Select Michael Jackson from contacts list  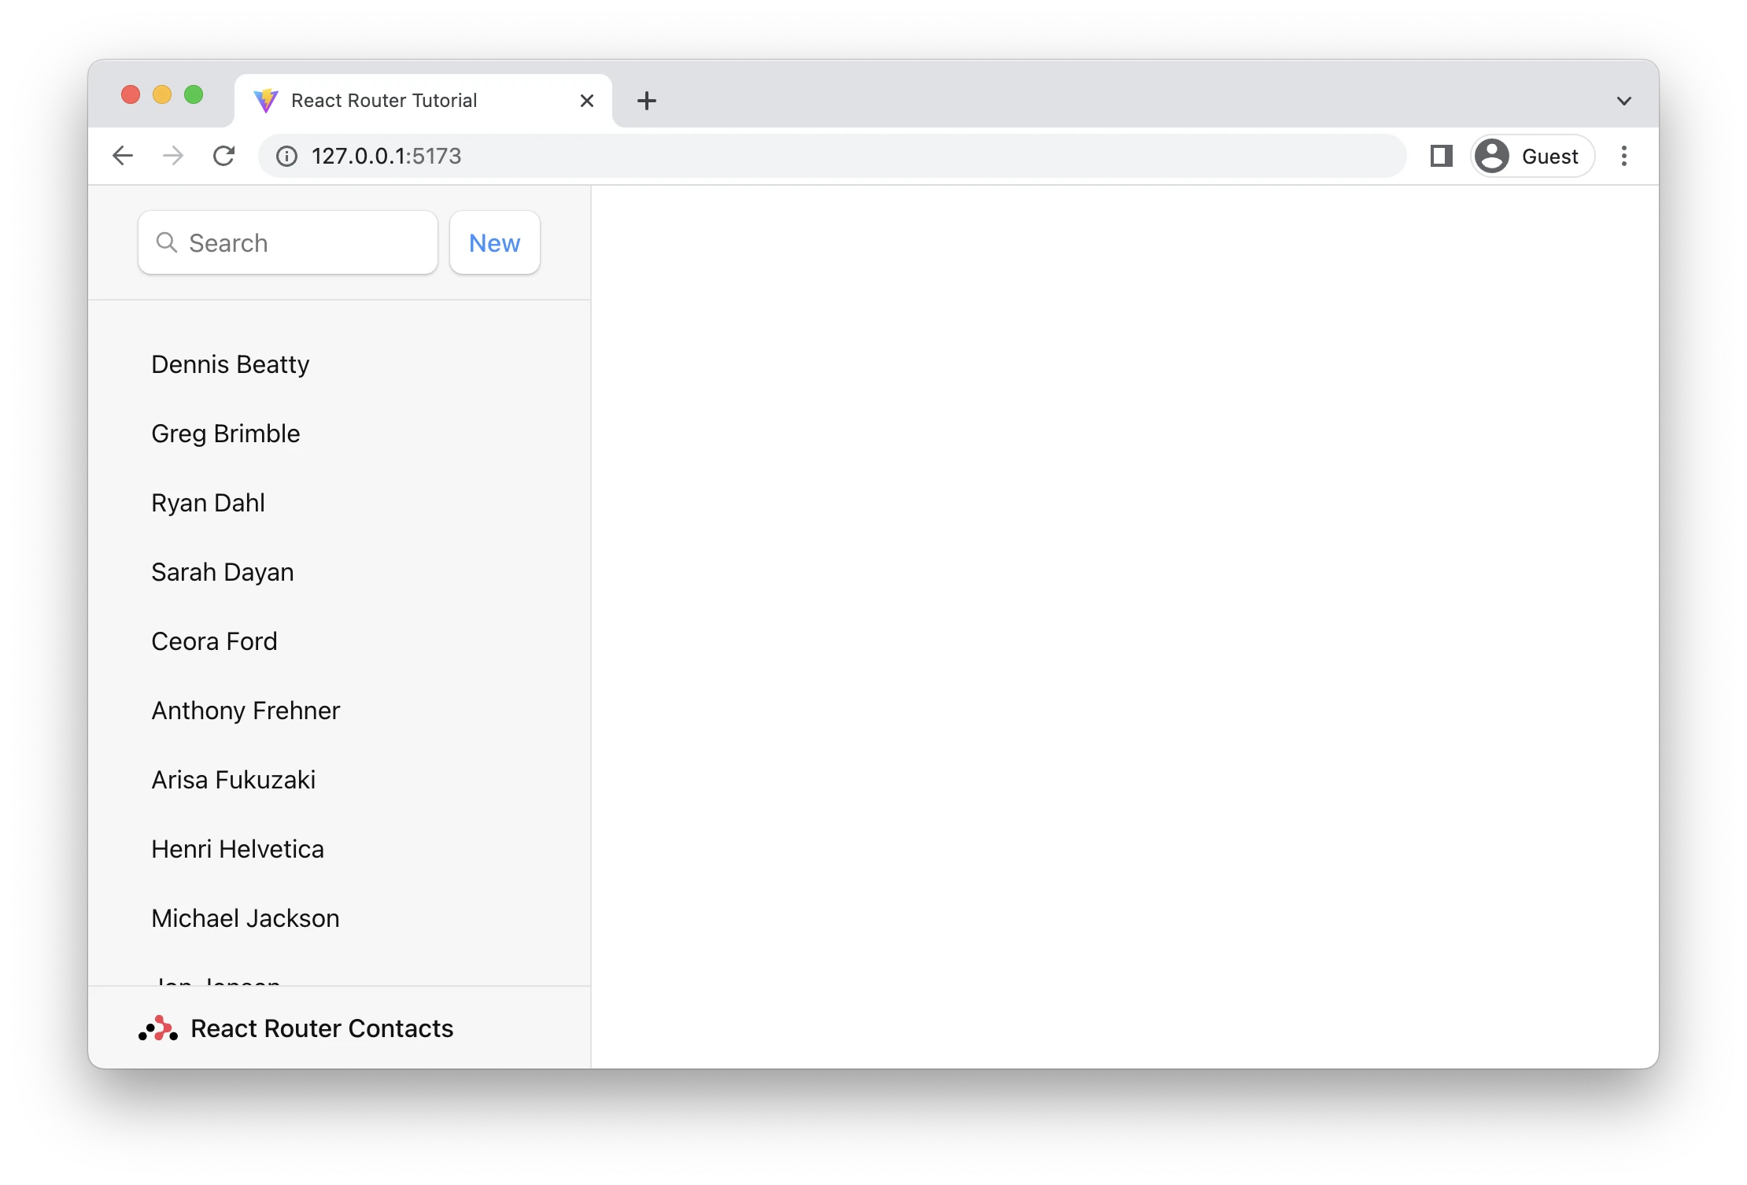point(245,917)
